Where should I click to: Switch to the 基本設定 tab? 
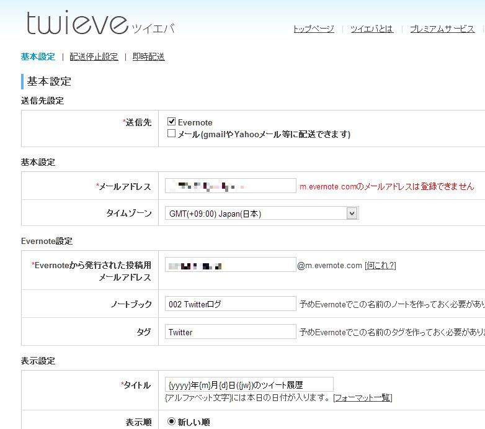tap(38, 56)
